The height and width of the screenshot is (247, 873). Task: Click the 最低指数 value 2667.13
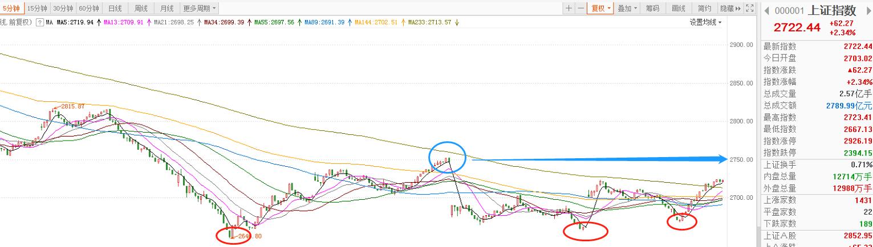(858, 130)
